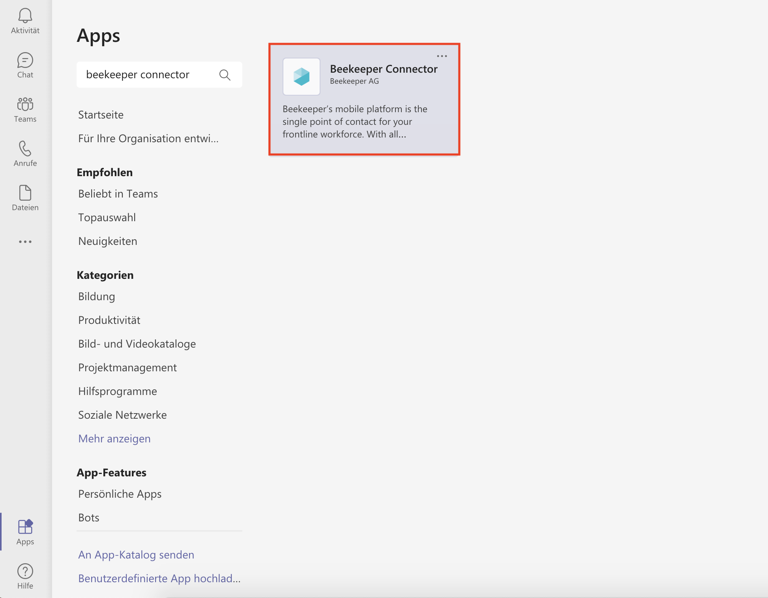Screen dimensions: 768x598
Task: Click Benutzerdefinierte App hochladen link
Action: click(x=159, y=578)
